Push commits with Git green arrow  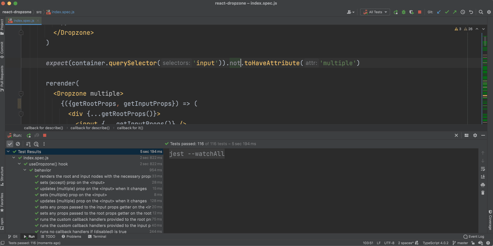pos(455,12)
